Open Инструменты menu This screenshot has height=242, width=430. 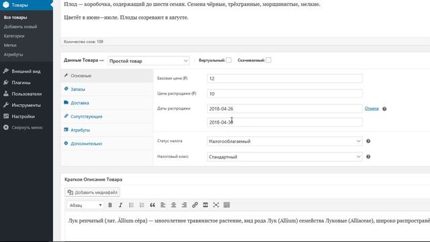26,105
